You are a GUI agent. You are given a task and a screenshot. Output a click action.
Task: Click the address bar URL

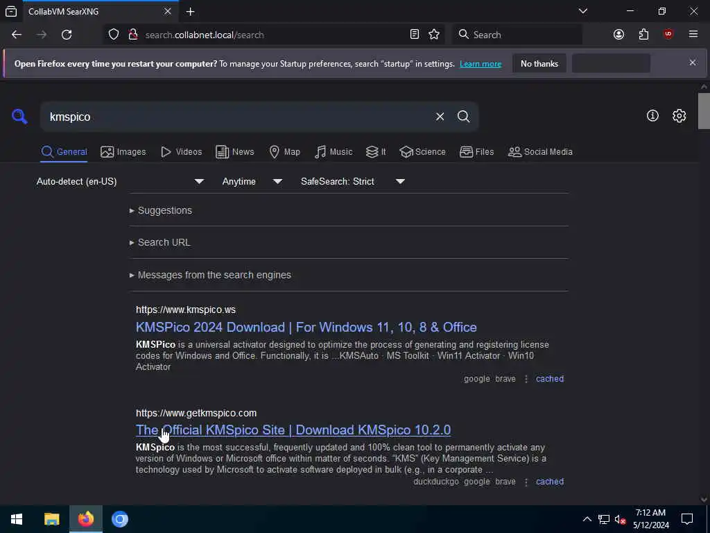click(205, 35)
